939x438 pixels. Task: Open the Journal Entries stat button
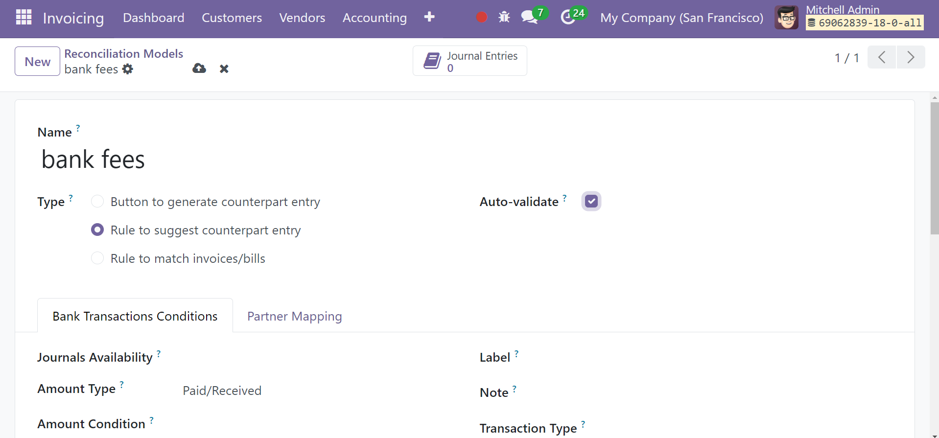tap(470, 61)
